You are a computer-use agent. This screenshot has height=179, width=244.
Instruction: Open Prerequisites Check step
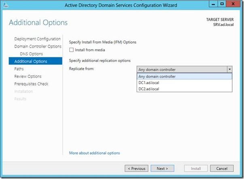[31, 84]
